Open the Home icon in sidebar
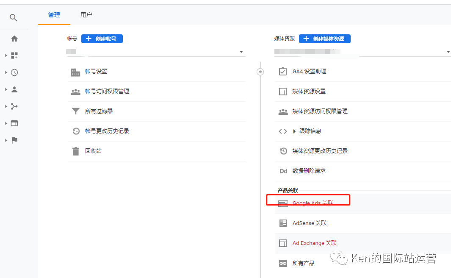451x278 pixels. pos(14,39)
